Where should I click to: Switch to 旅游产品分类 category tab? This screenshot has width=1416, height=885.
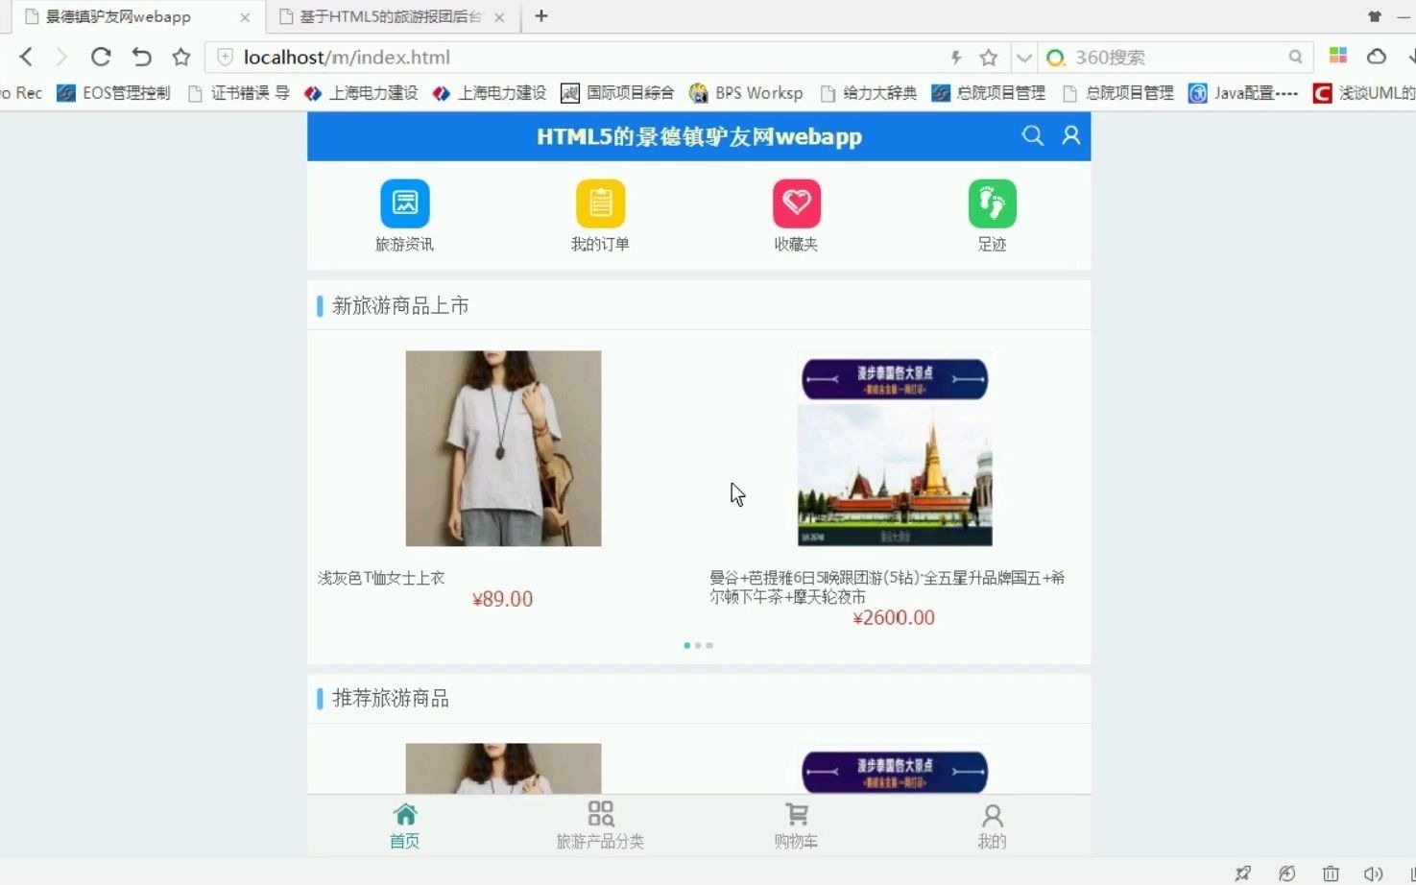point(600,825)
